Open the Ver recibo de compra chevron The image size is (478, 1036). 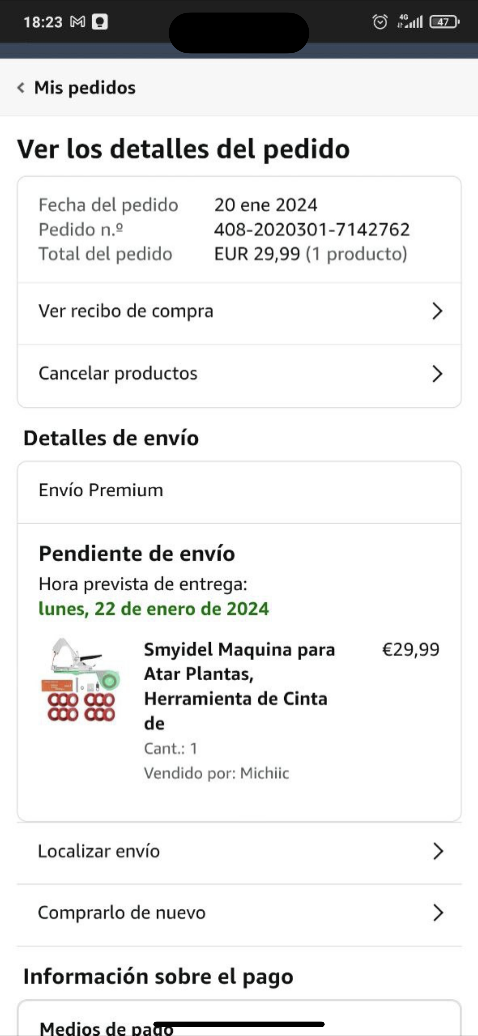coord(437,311)
